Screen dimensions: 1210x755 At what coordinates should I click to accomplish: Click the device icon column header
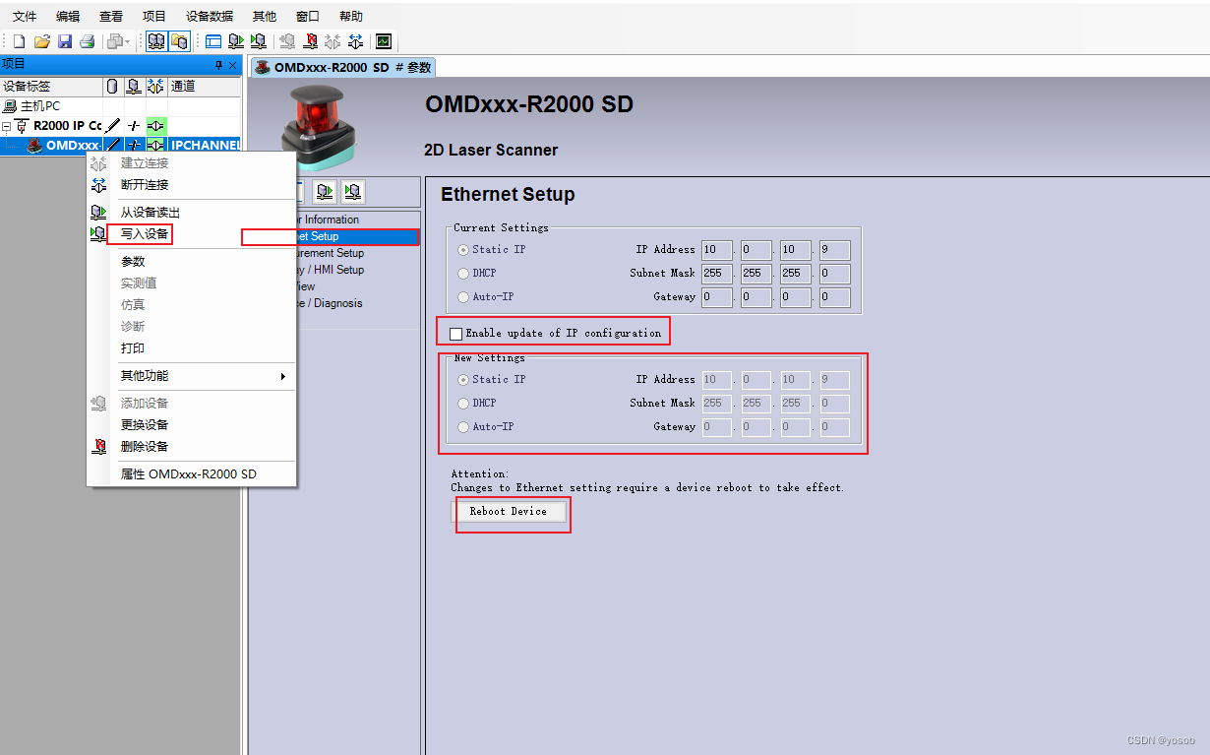(134, 87)
